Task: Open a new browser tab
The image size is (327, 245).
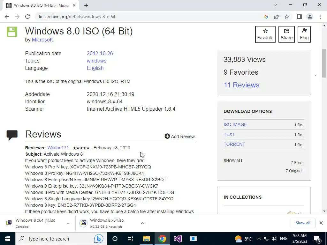Action: click(x=86, y=5)
